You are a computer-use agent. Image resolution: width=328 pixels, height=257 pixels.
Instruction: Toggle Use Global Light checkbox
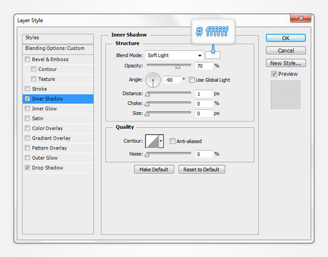pos(192,80)
